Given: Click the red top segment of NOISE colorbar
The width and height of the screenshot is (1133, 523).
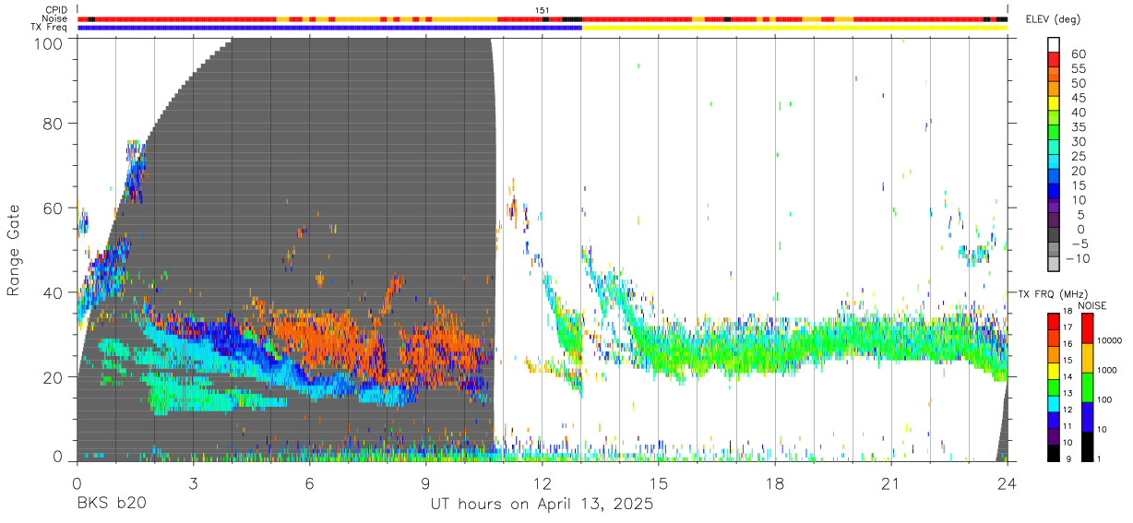Looking at the screenshot, I should (x=1086, y=328).
